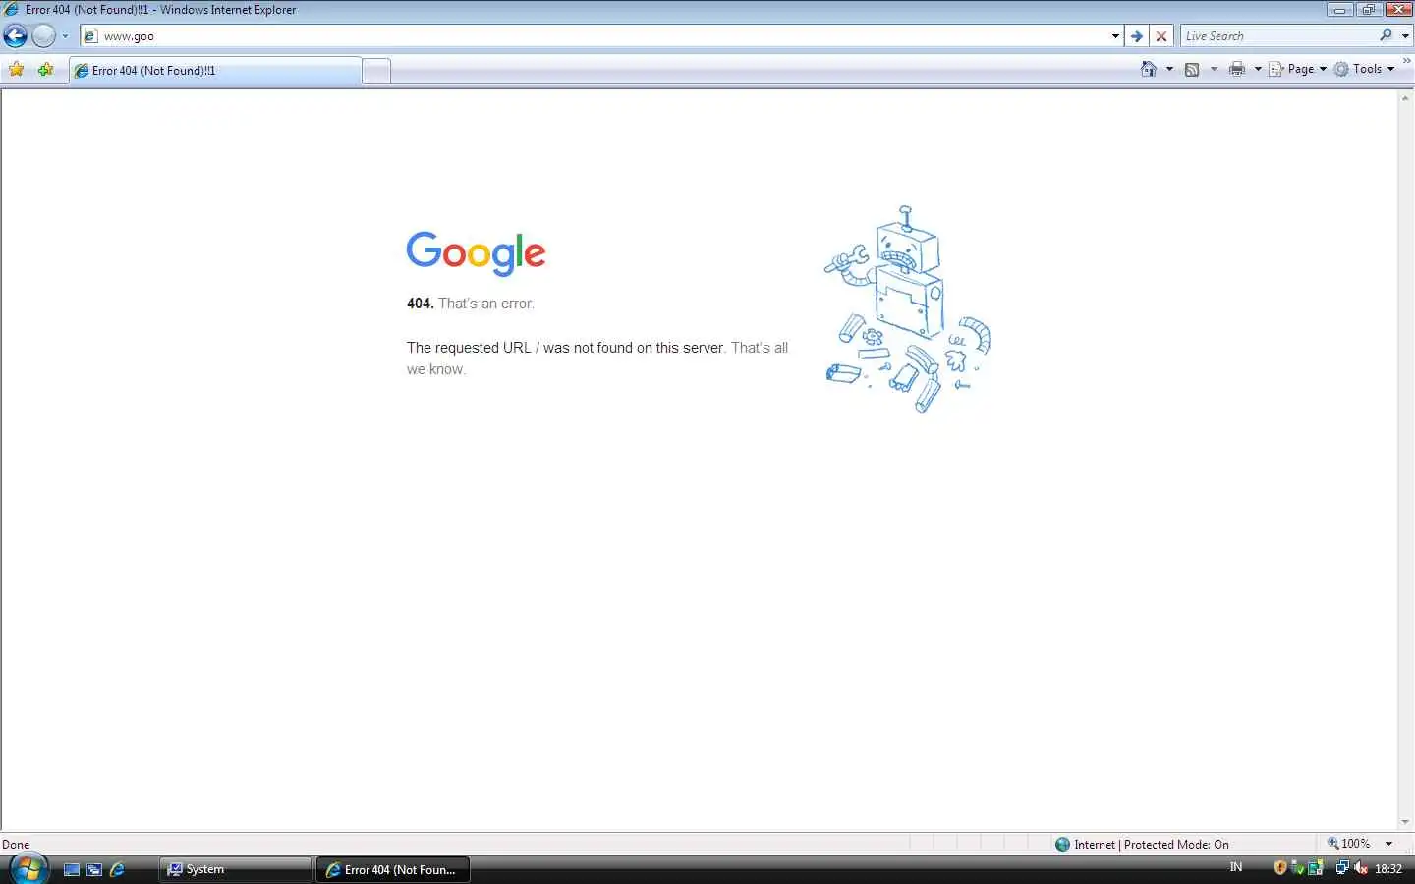The image size is (1415, 884).
Task: Click the "Done" status bar text
Action: [x=16, y=844]
